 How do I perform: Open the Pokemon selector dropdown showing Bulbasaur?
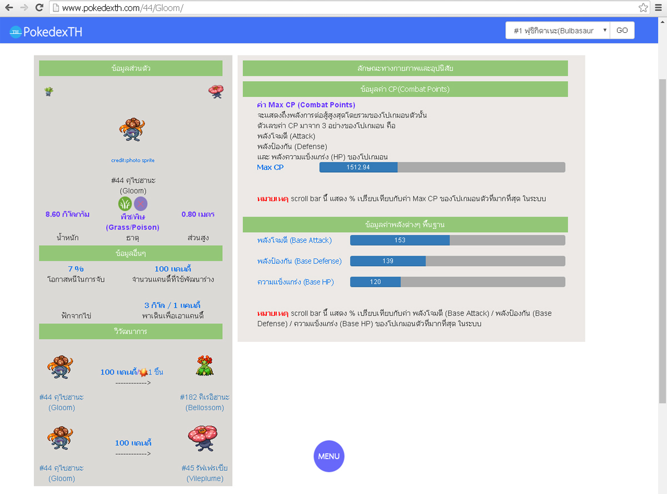558,31
